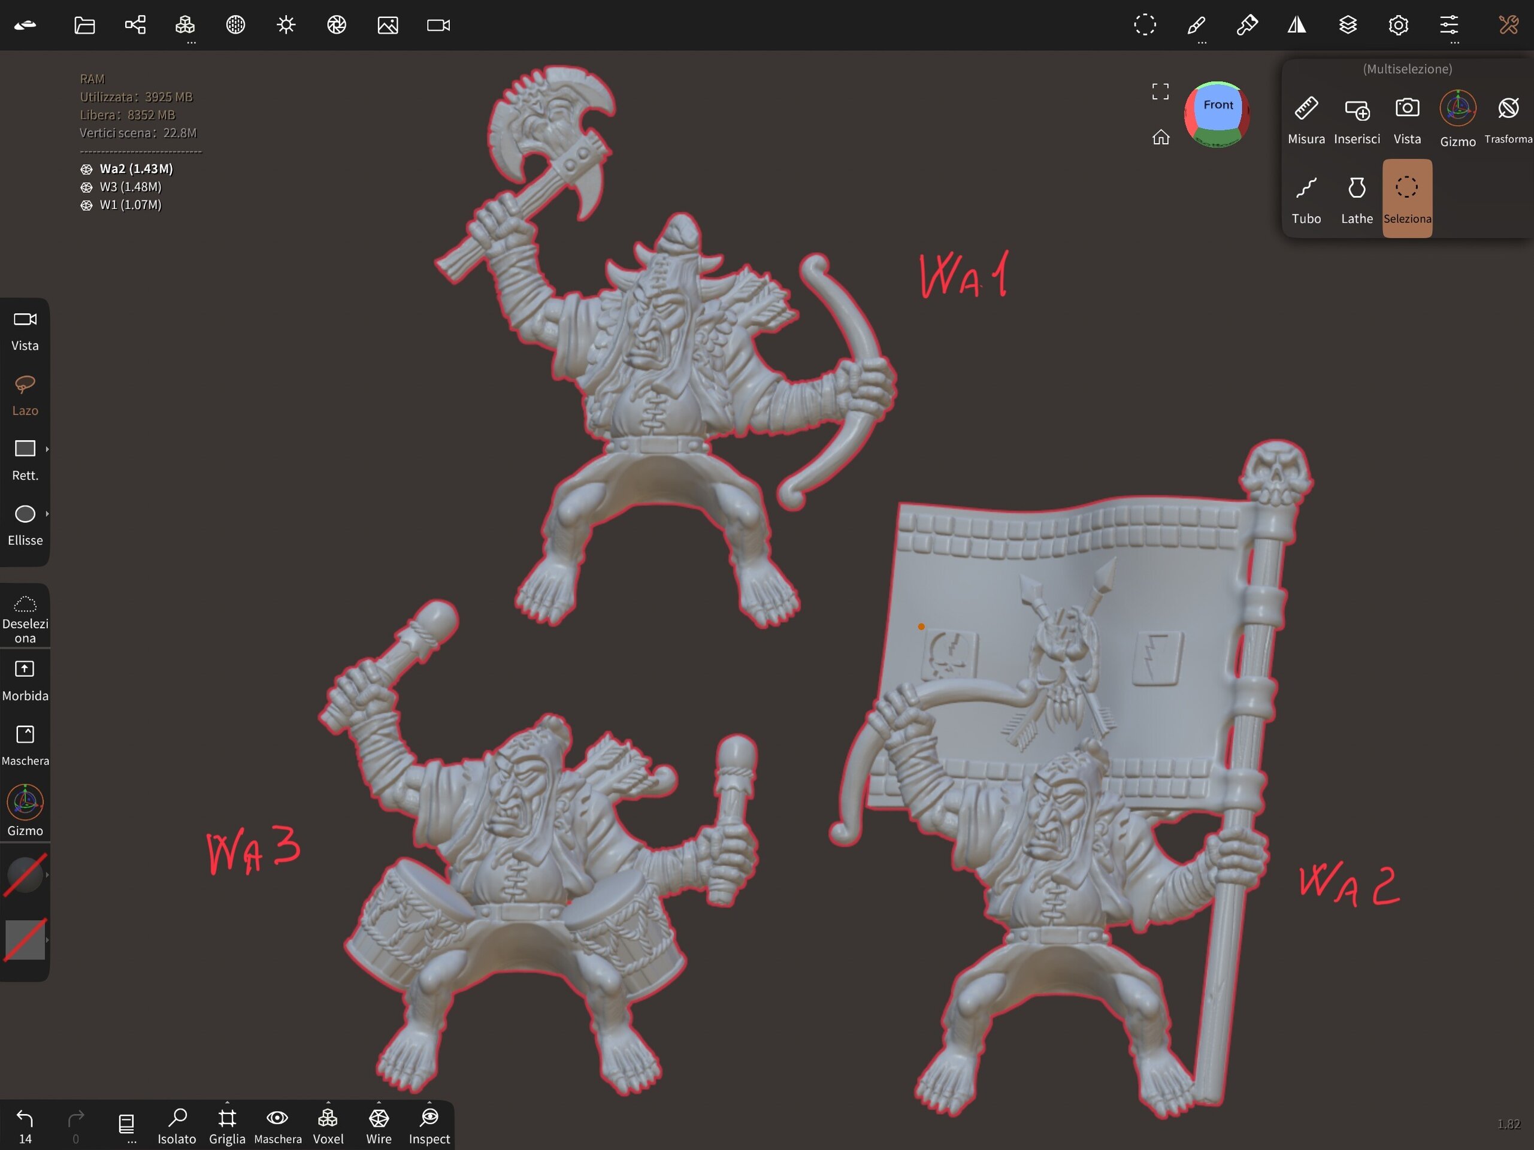Open the files folder menu
This screenshot has height=1150, width=1534.
84,26
